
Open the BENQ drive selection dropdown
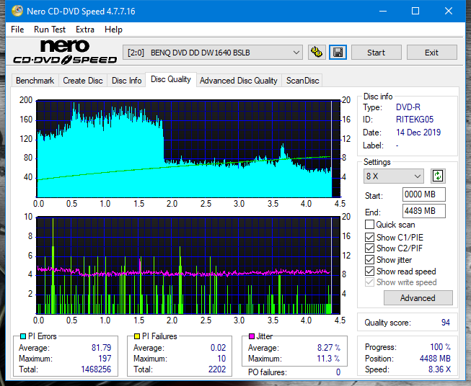[x=212, y=53]
